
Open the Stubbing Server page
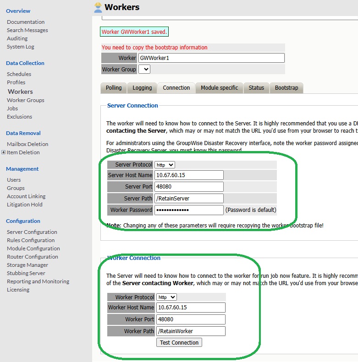point(26,273)
